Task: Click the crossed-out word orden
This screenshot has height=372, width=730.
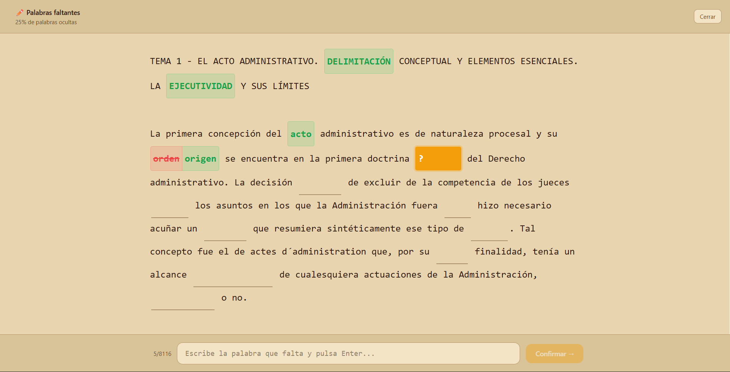Action: point(166,159)
